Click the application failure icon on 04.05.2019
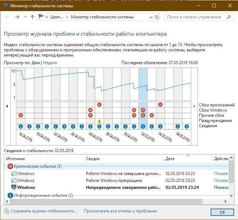Screen dimensions: 238x220 coord(160,105)
